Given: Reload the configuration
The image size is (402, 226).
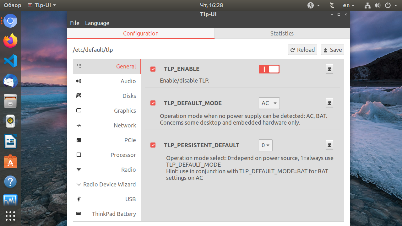Looking at the screenshot, I should [x=302, y=50].
